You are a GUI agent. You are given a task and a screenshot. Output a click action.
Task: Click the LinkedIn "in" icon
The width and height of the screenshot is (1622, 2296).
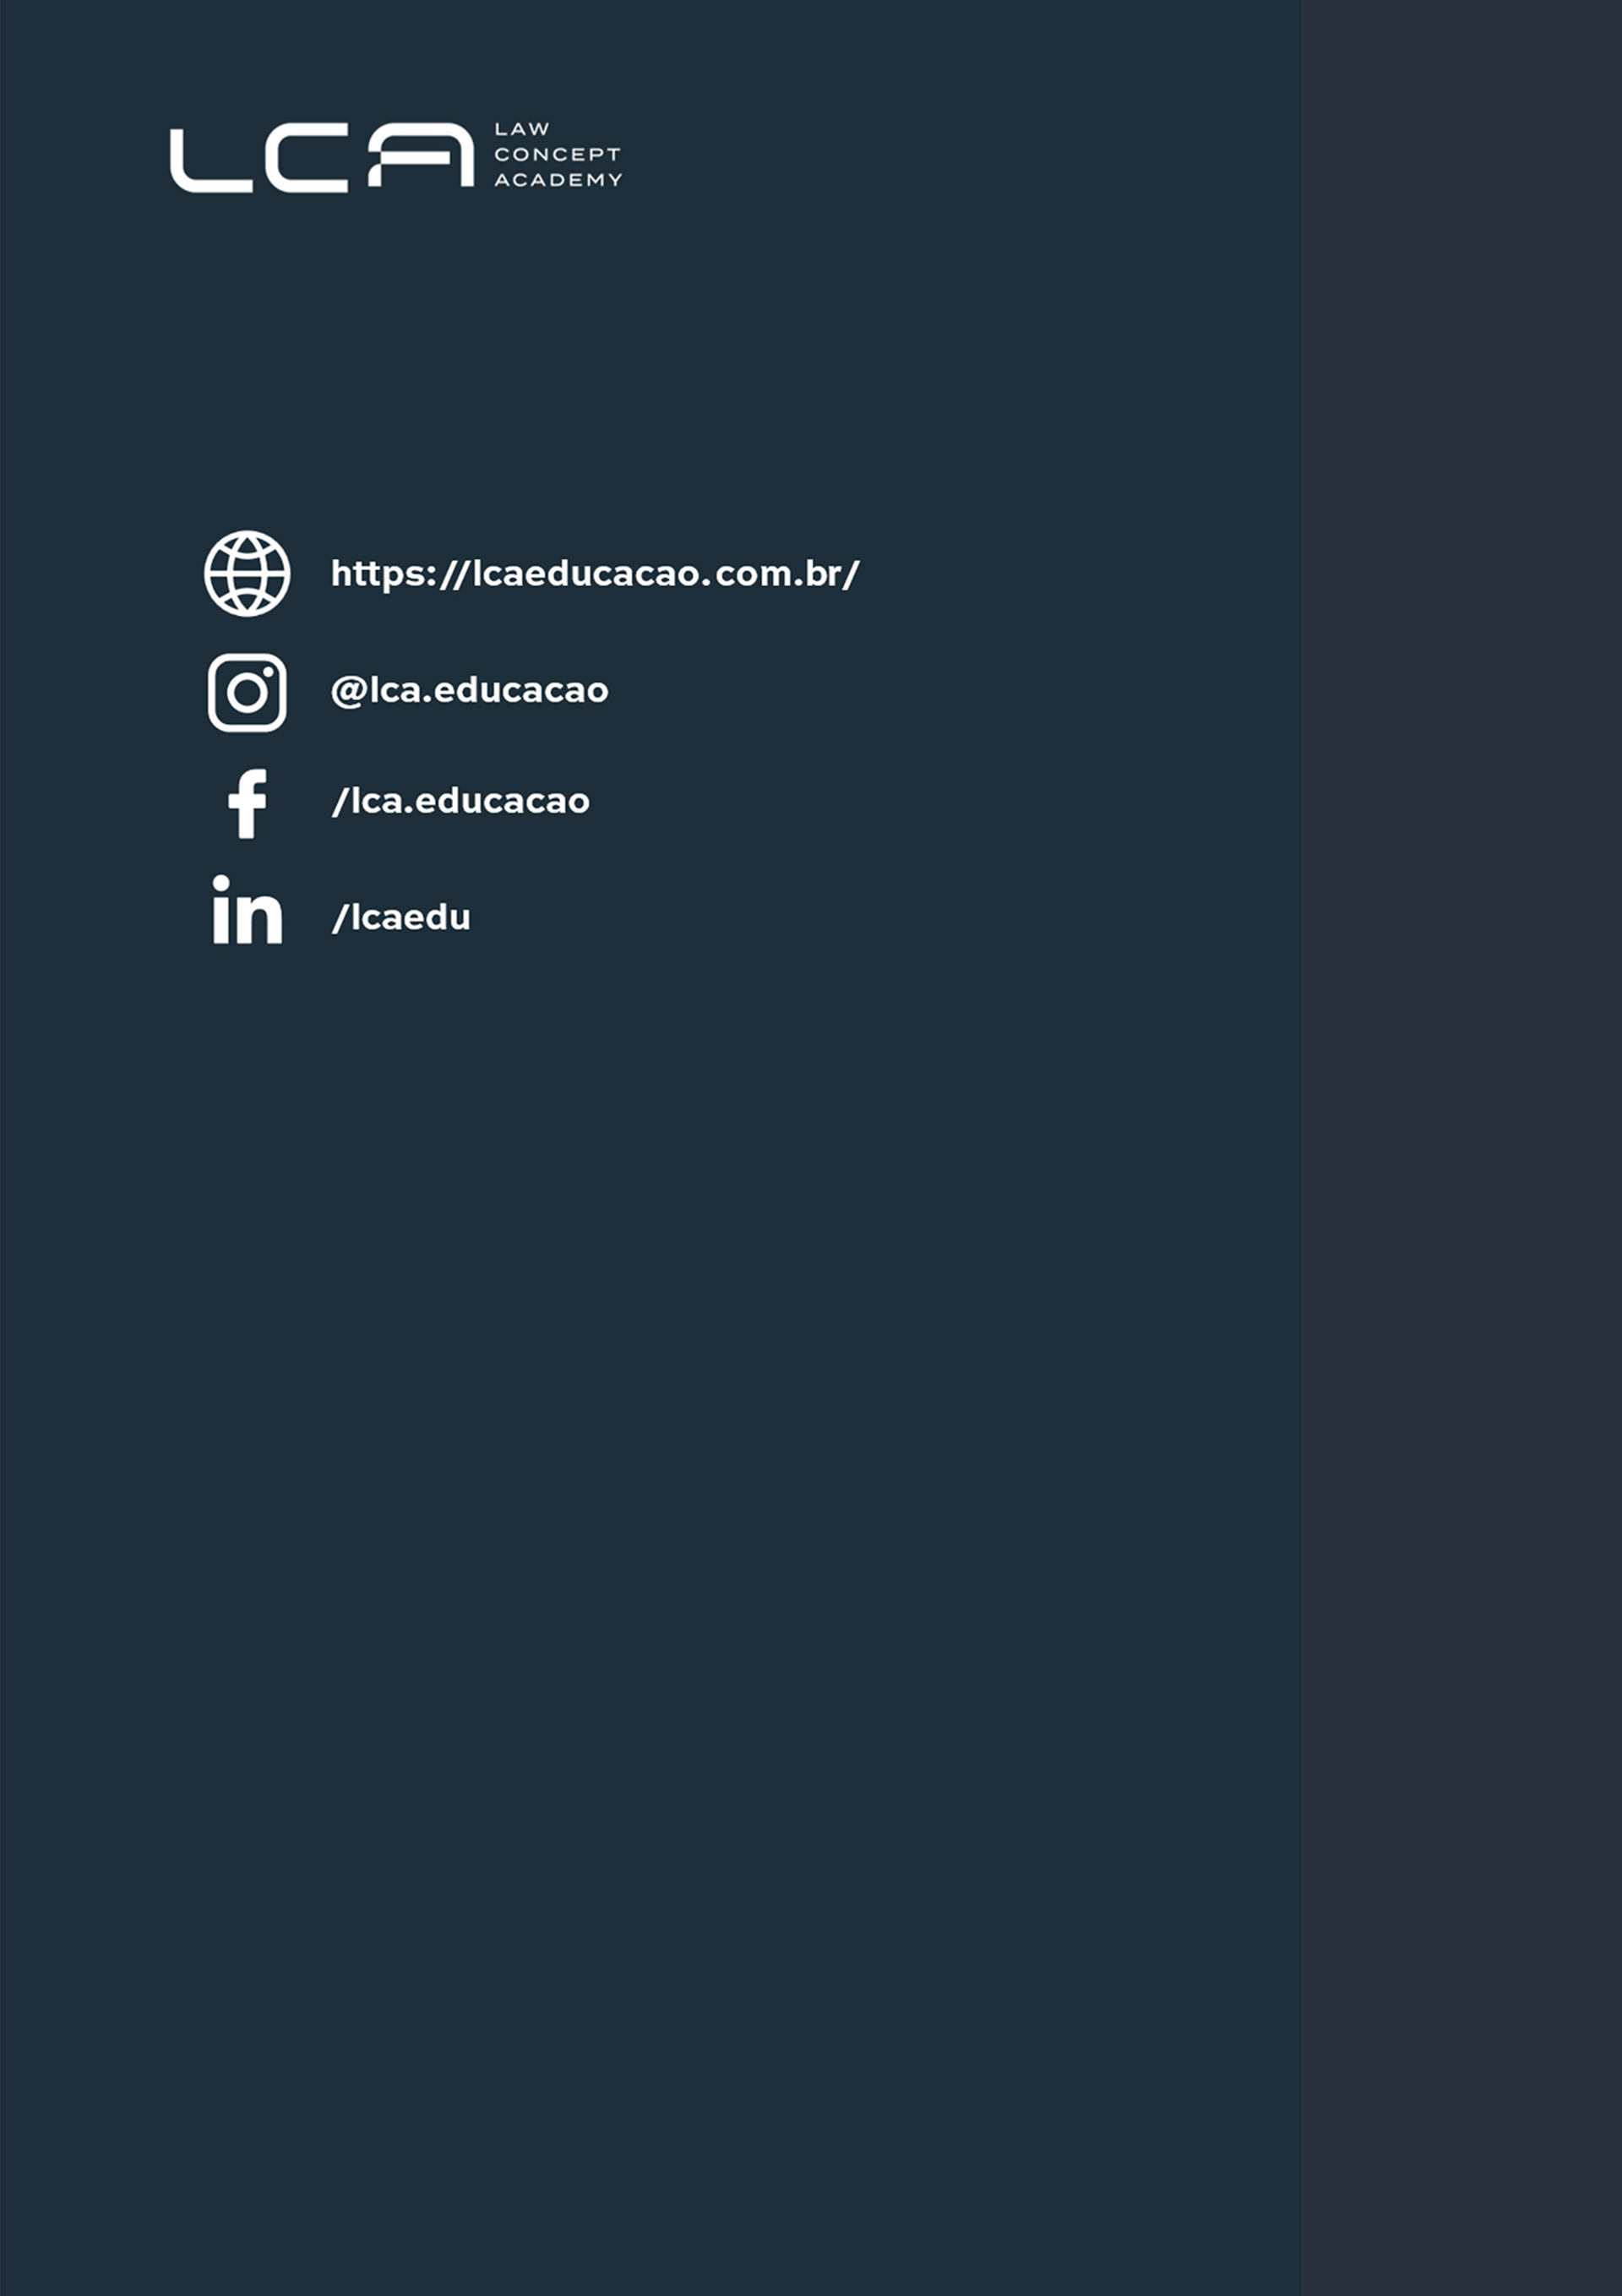(x=247, y=909)
